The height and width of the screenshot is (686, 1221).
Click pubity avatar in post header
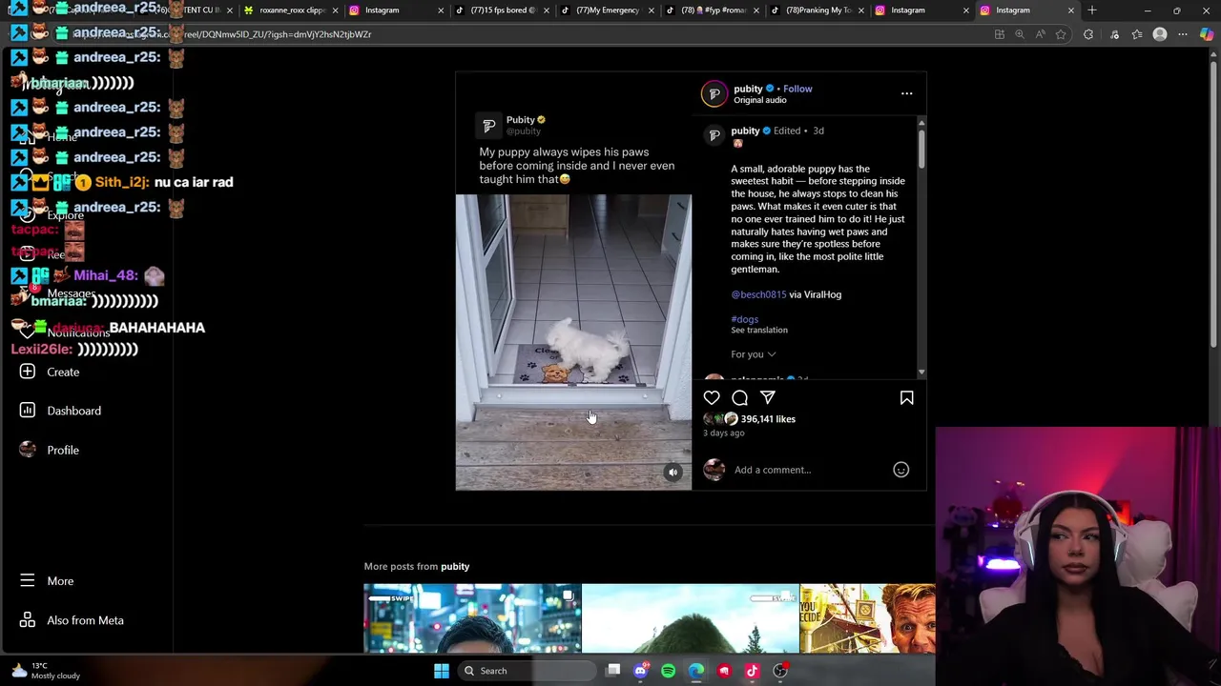pos(714,93)
